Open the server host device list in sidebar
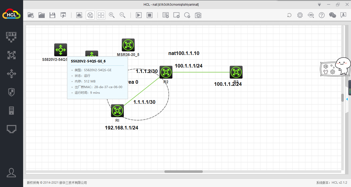351x187 pixels. coord(11,110)
